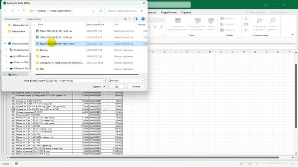
Task: Open file dialog help
Action: click(143, 19)
